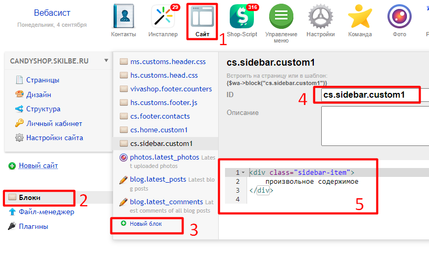Open the Контакты app icon
Image resolution: width=429 pixels, height=273 pixels.
tap(124, 17)
